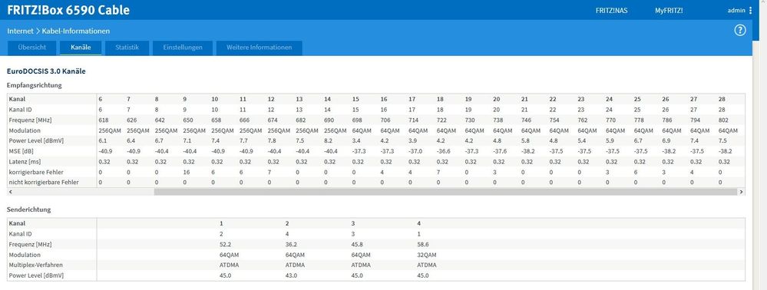The height and width of the screenshot is (290, 767).
Task: Click the 16 korrigierbare Fehler value
Action: pos(187,172)
